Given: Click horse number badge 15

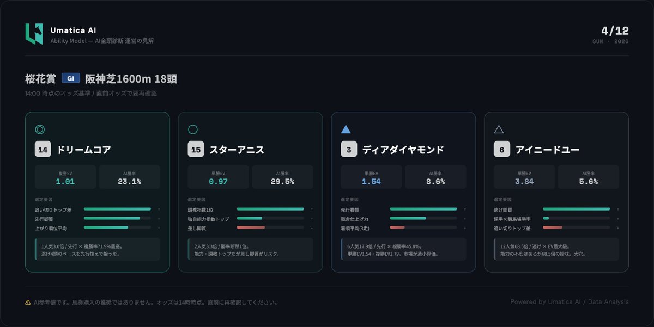Looking at the screenshot, I should (196, 150).
